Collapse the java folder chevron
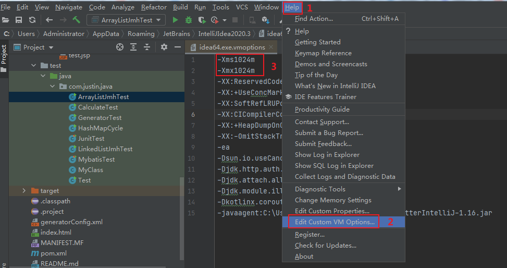The image size is (507, 268). click(43, 76)
